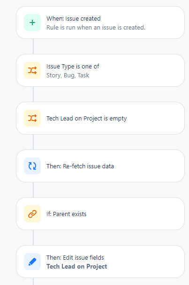Click connector line between trigger and Issue Type

point(33,46)
